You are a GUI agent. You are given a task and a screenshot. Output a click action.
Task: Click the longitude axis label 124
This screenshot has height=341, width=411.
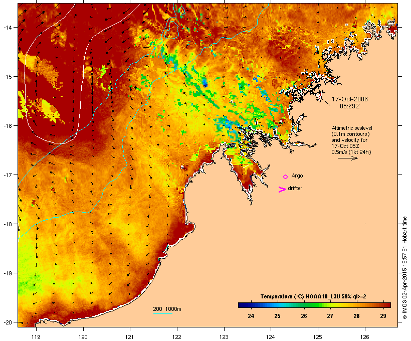[271, 337]
